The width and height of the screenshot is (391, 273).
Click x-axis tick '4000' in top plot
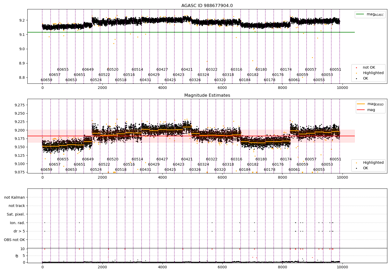point(162,88)
